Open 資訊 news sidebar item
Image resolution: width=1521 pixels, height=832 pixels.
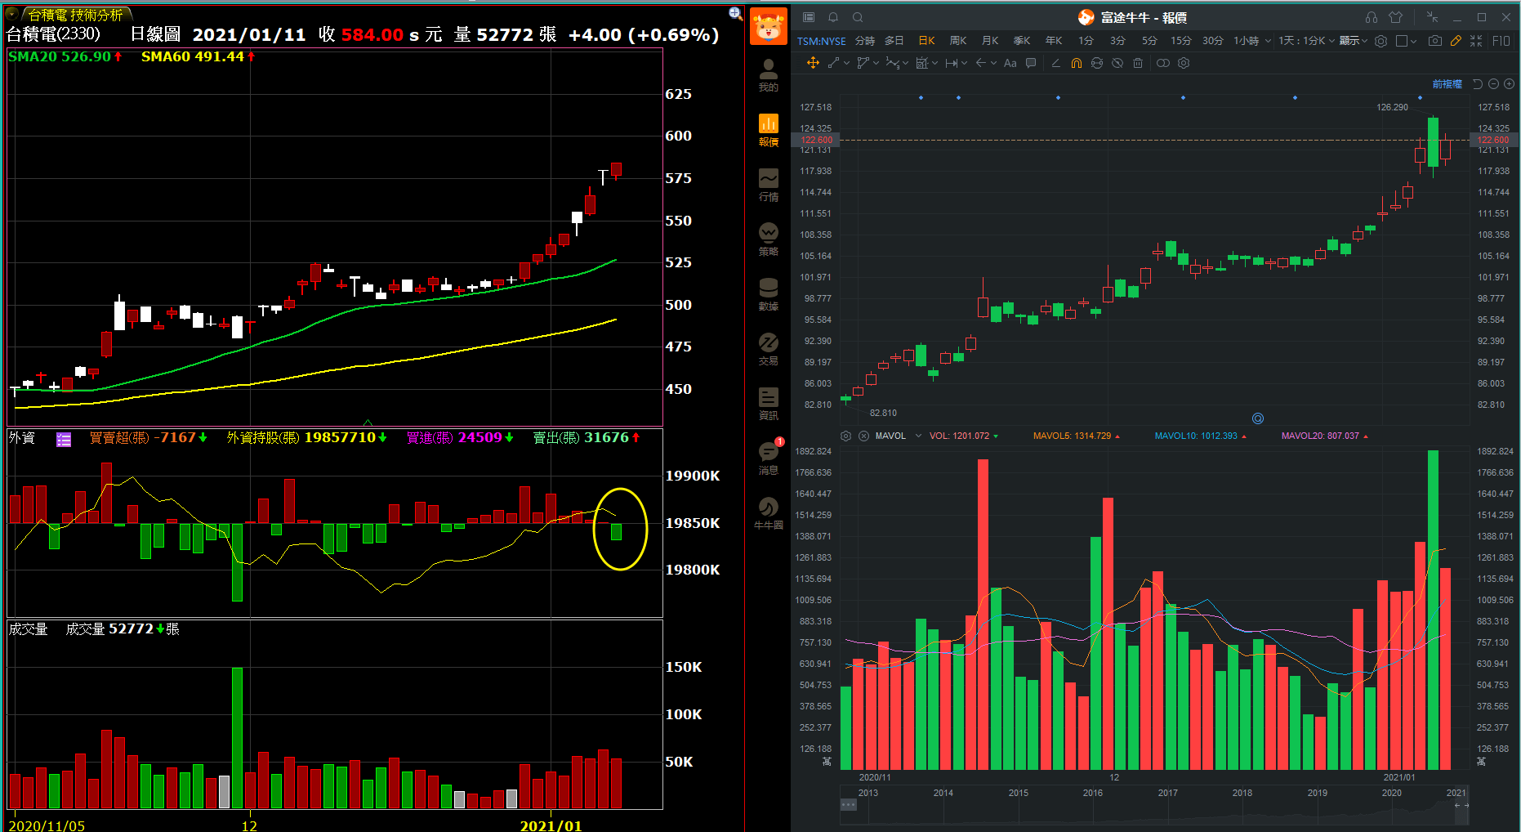coord(769,404)
